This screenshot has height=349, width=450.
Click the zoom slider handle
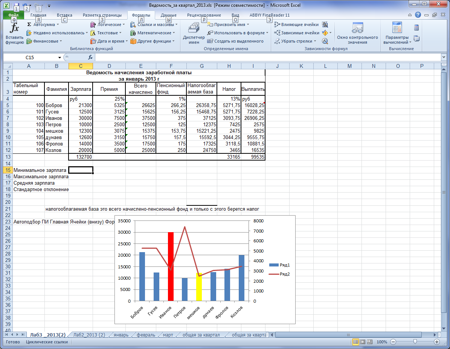(x=415, y=342)
